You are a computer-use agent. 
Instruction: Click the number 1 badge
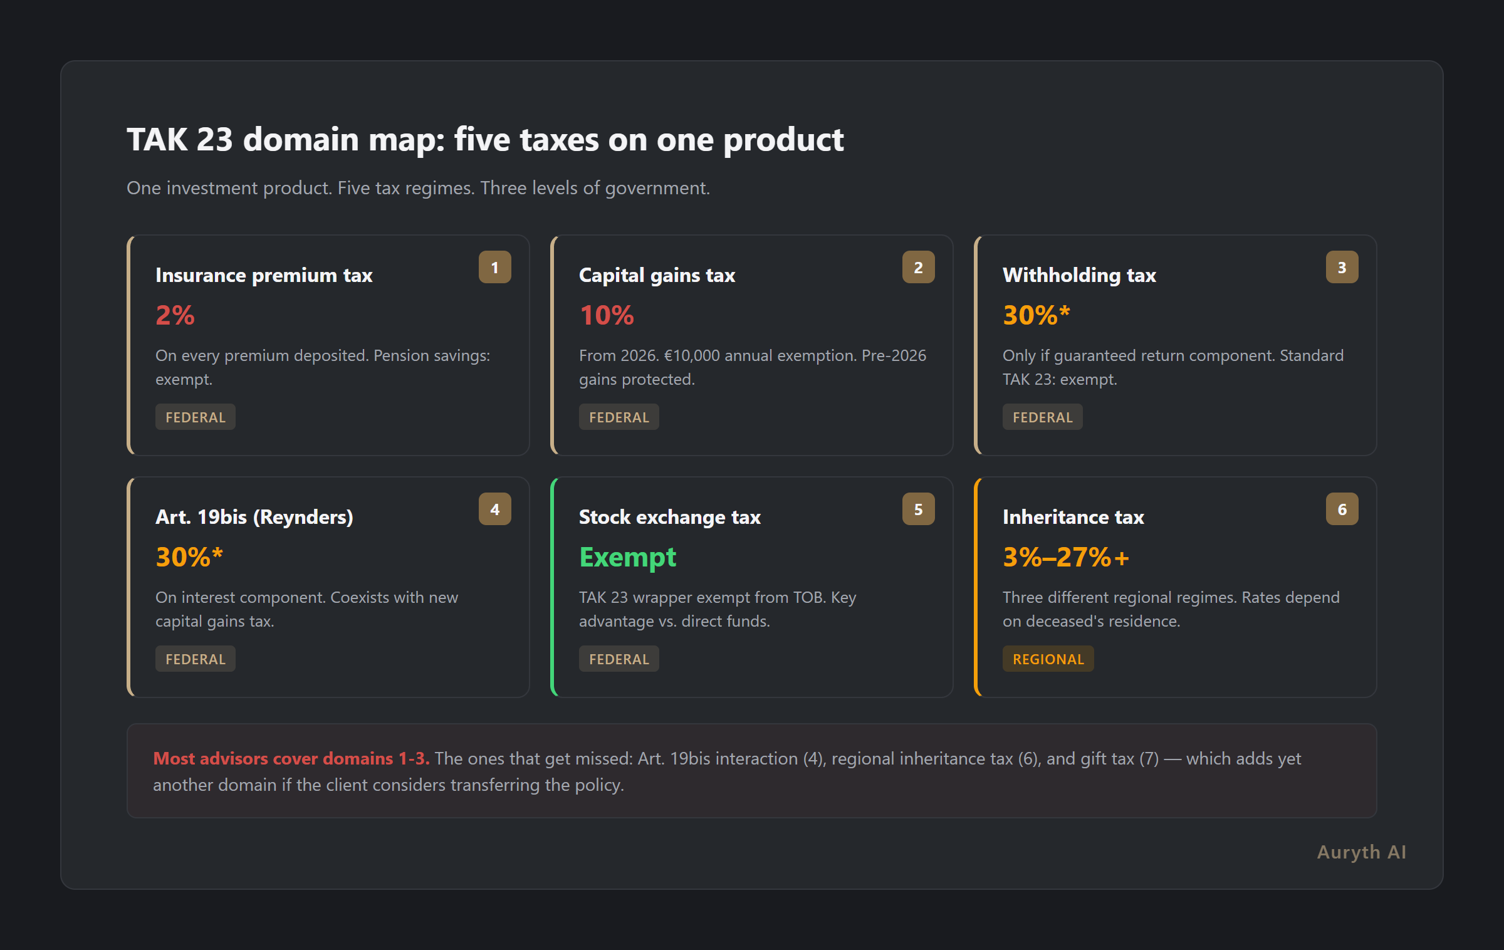494,268
